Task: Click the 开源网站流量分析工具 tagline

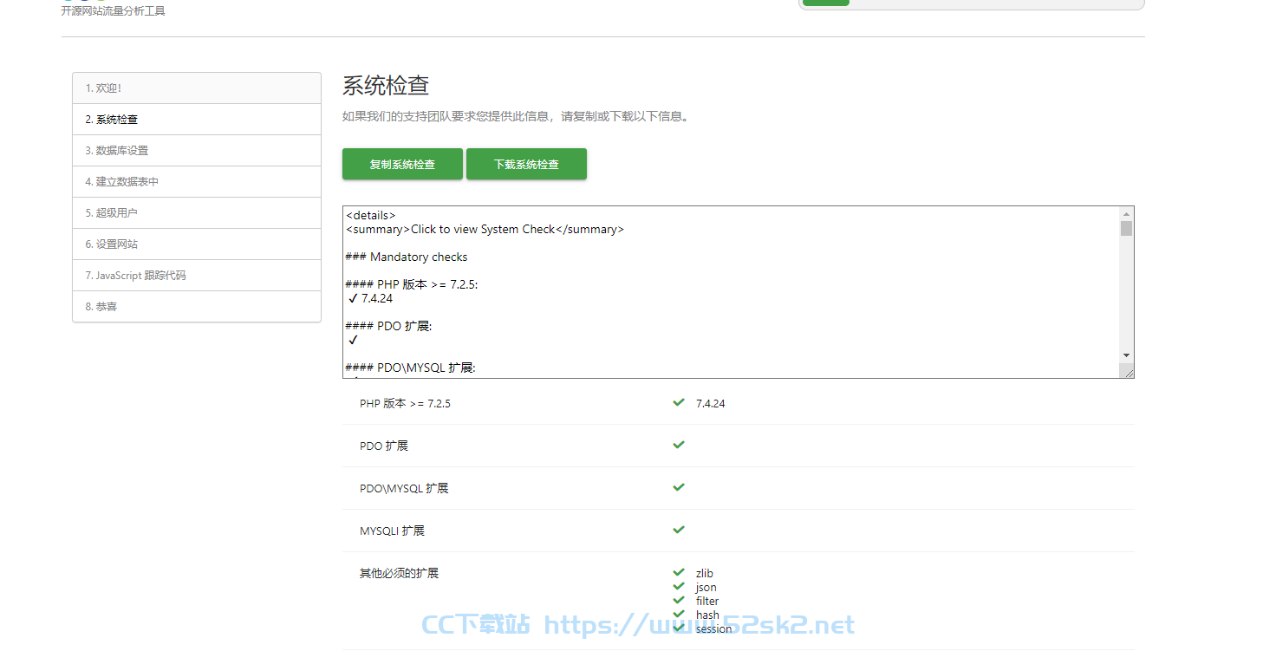Action: 113,11
